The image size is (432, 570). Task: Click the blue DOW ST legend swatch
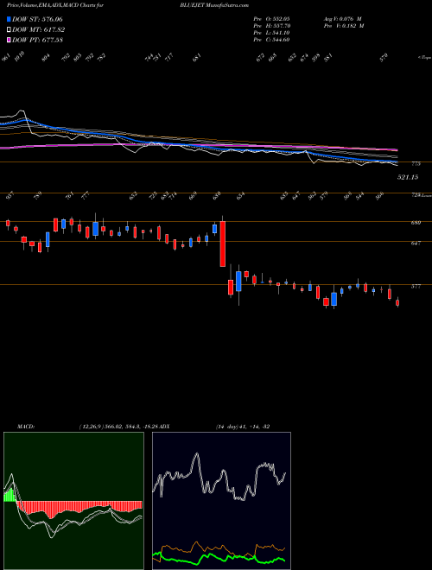point(10,19)
